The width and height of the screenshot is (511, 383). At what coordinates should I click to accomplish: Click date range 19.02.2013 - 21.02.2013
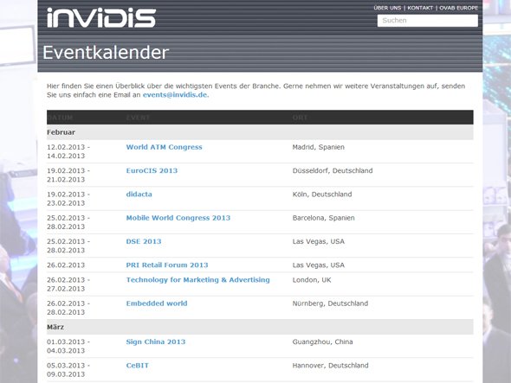[68, 175]
